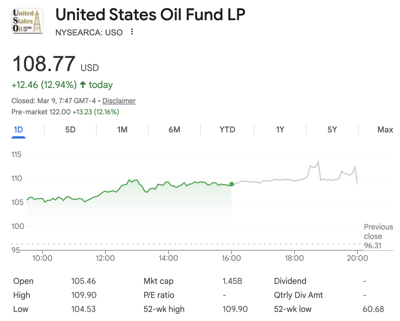Click the green closing-price dot on chart
400x321 pixels.
tap(232, 184)
